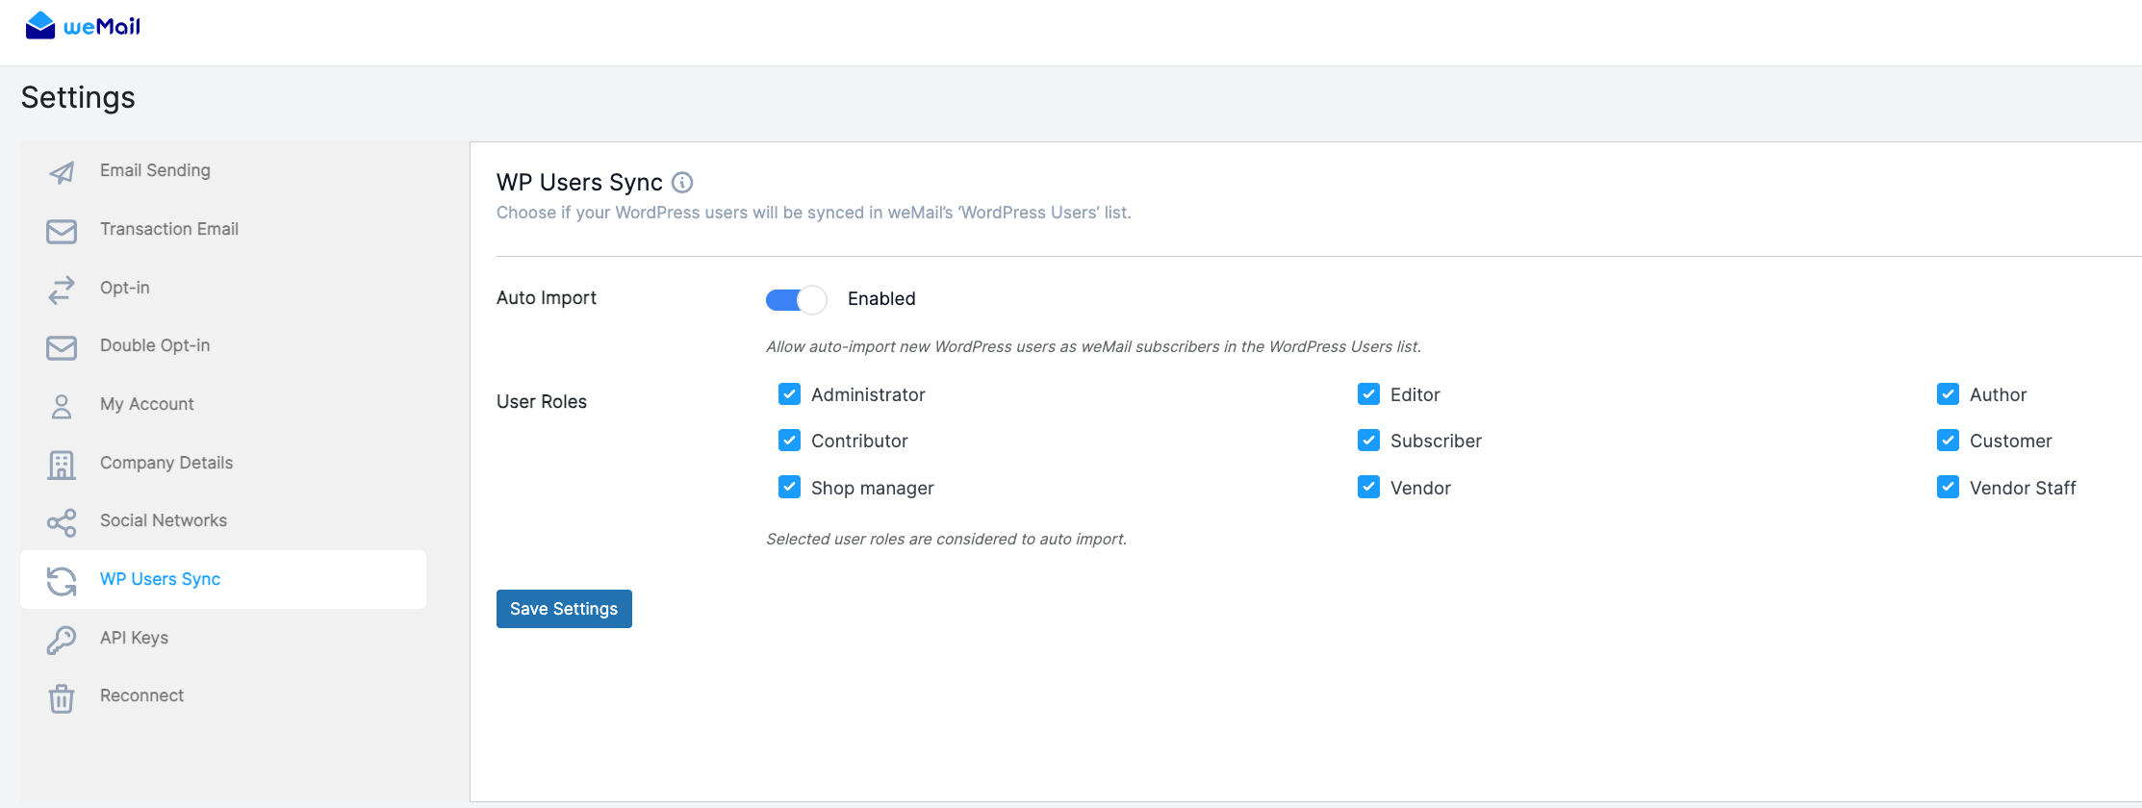
Task: Click the Opt-in arrows icon
Action: click(x=62, y=290)
